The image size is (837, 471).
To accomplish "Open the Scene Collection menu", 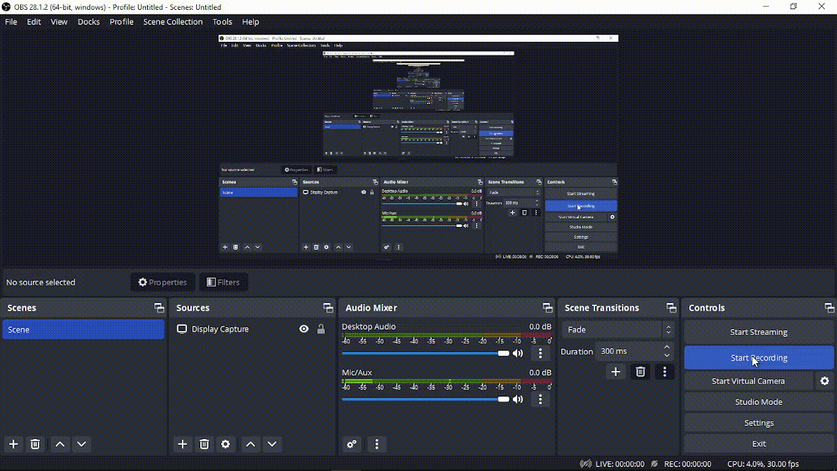I will [x=173, y=22].
